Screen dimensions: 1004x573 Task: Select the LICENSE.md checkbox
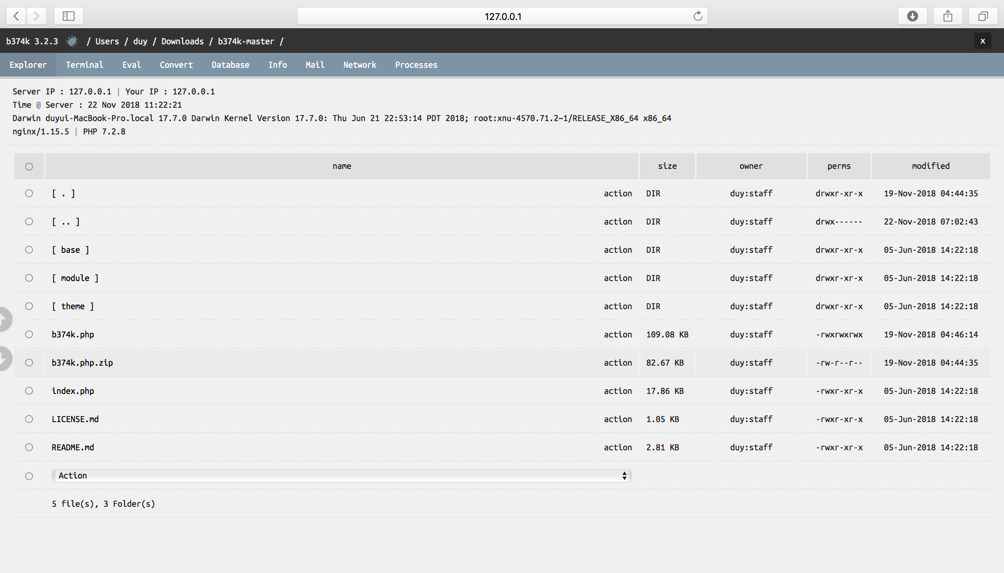click(29, 419)
